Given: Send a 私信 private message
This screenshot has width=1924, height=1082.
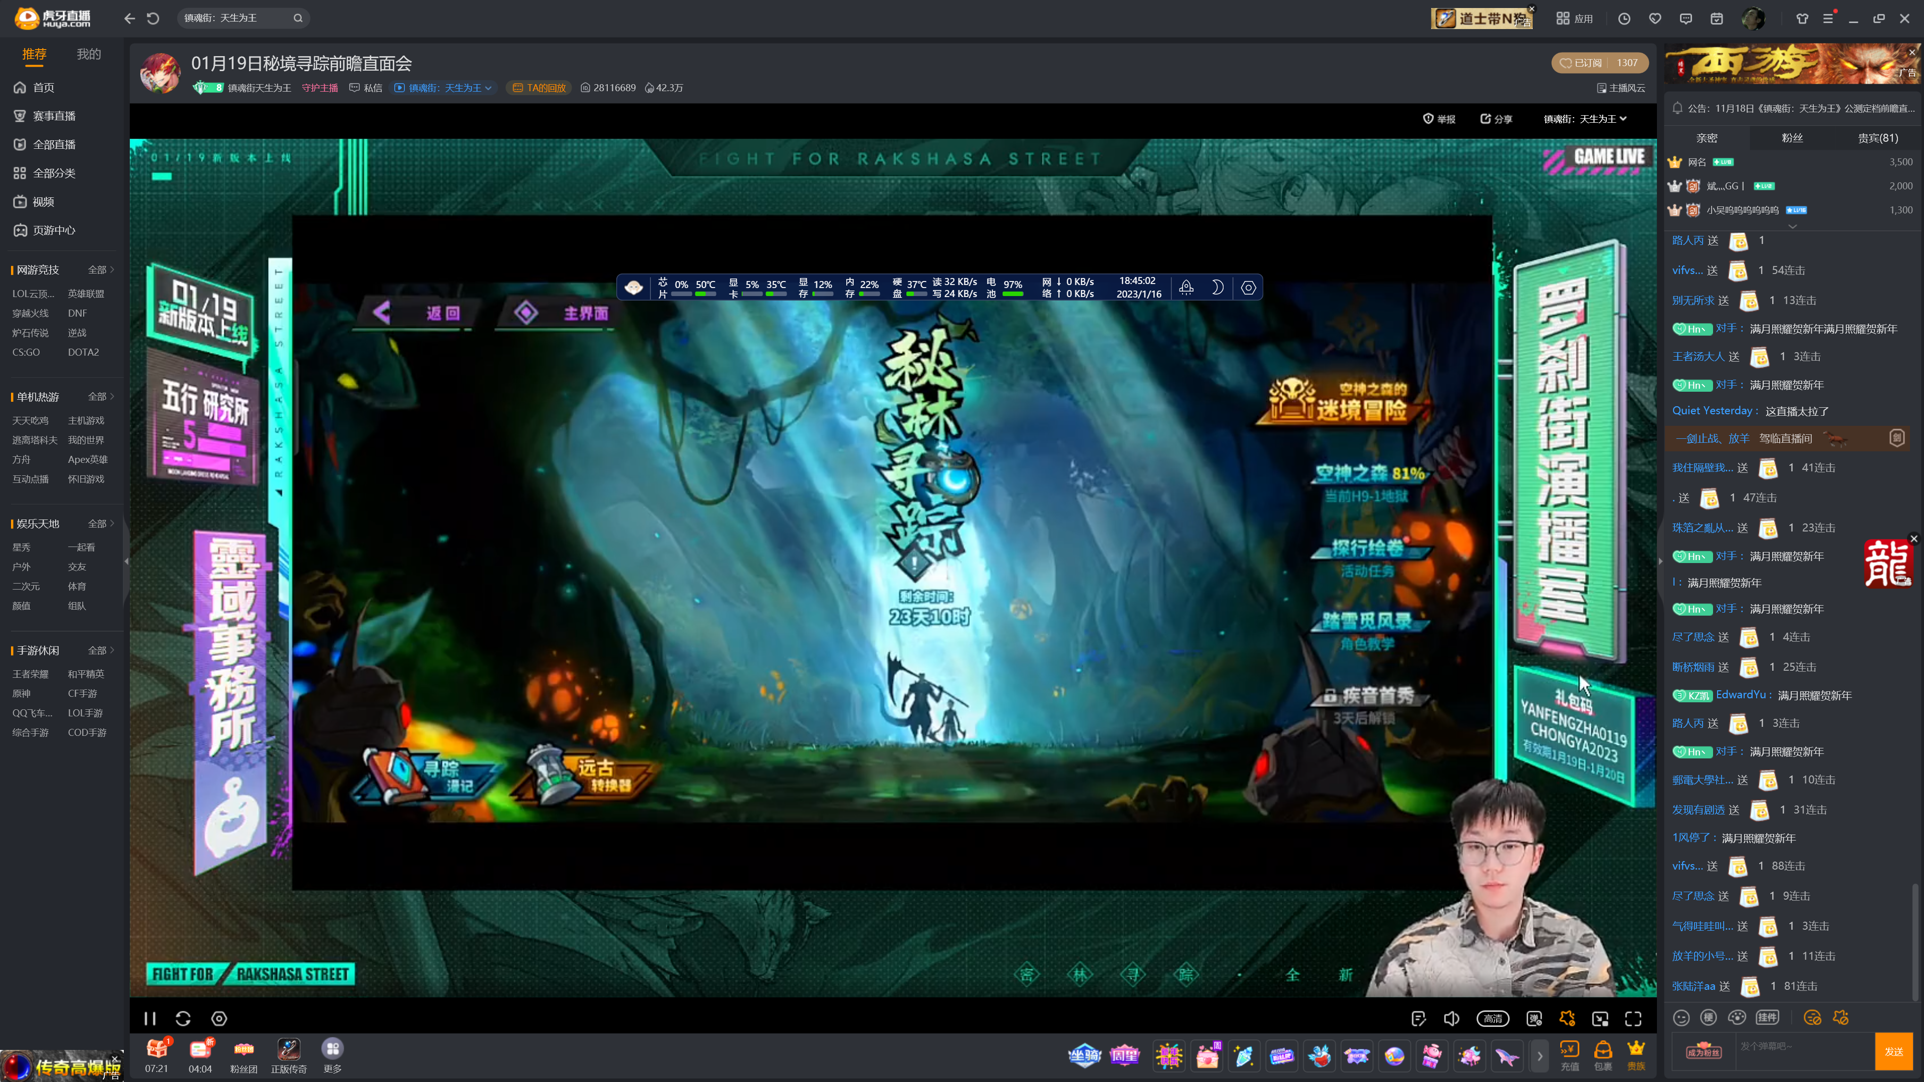Looking at the screenshot, I should [366, 88].
